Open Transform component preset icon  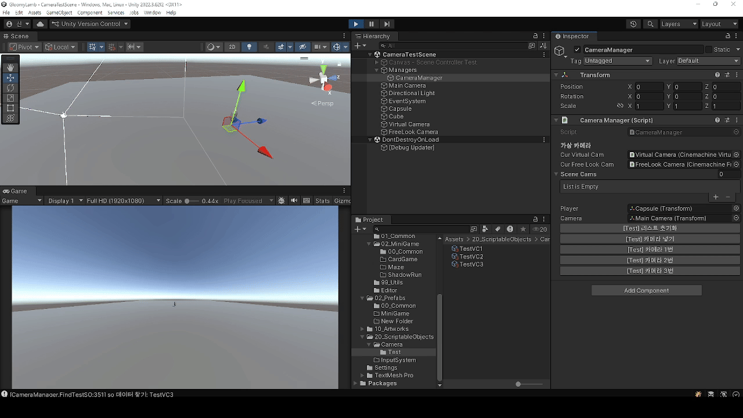pyautogui.click(x=727, y=75)
